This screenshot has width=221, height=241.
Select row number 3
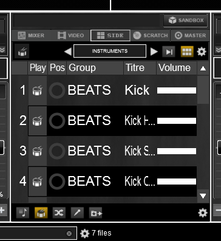[23, 151]
